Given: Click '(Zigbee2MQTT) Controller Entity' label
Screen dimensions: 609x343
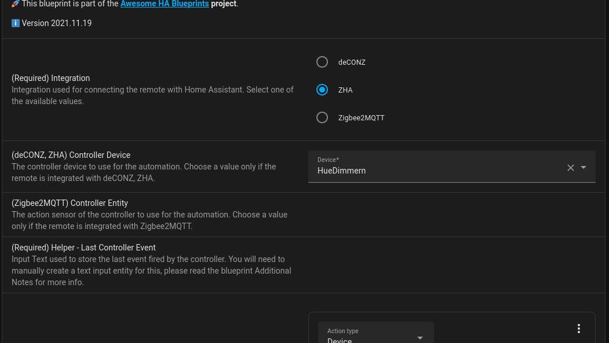Looking at the screenshot, I should [x=70, y=203].
